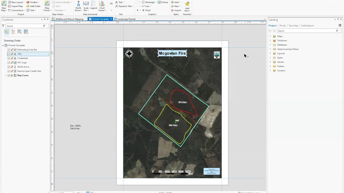Open the Favorites tab in Catalog

293,25
